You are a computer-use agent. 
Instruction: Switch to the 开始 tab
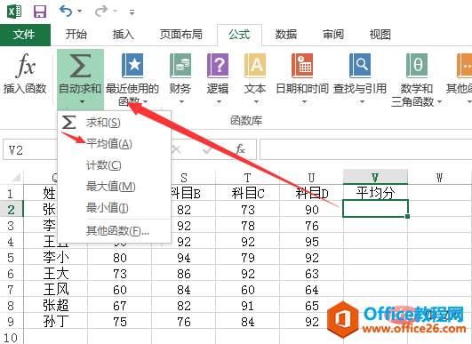[76, 35]
